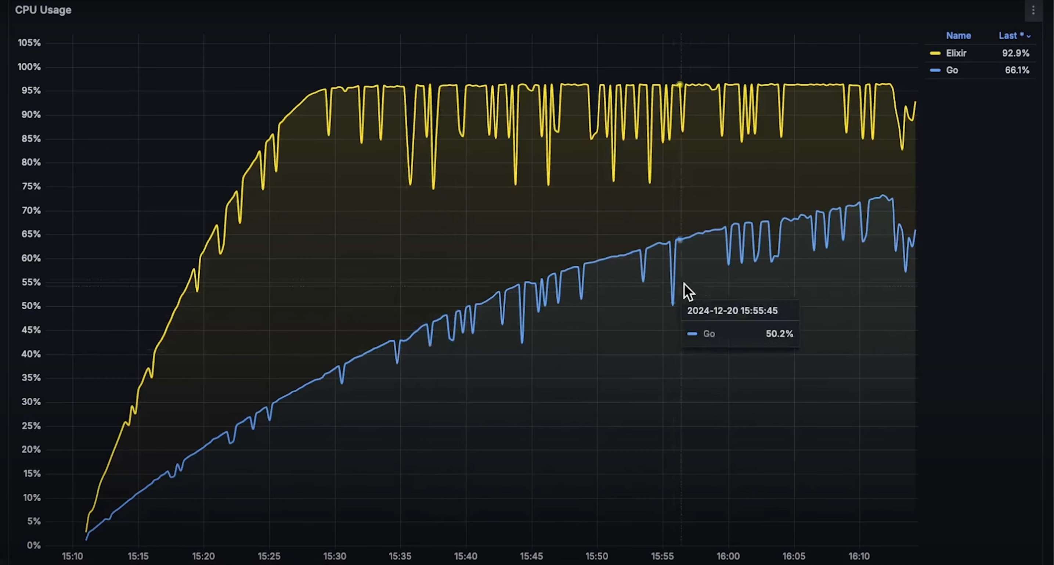Click the blue Go legend color swatch
This screenshot has height=565, width=1054.
coord(935,71)
